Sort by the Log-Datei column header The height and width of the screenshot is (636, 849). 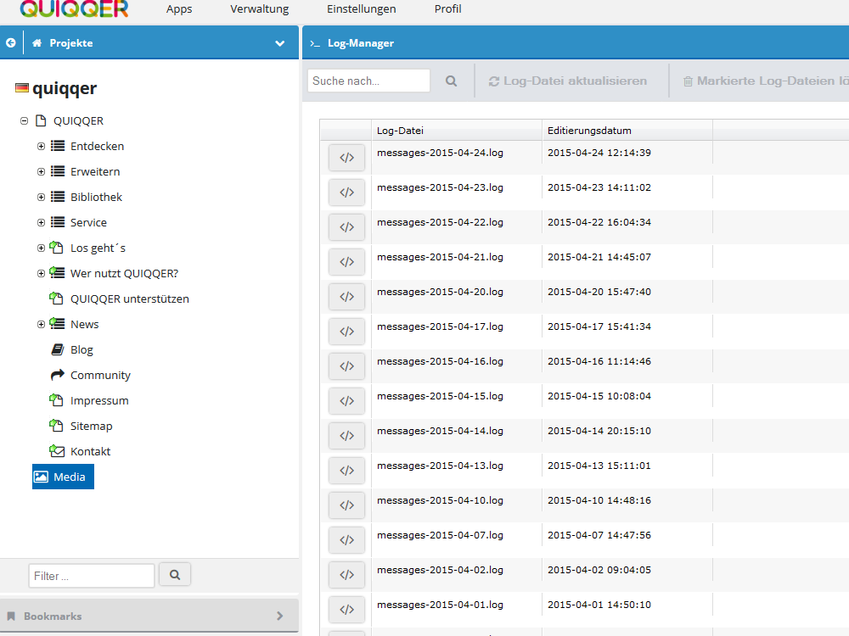[x=457, y=131]
